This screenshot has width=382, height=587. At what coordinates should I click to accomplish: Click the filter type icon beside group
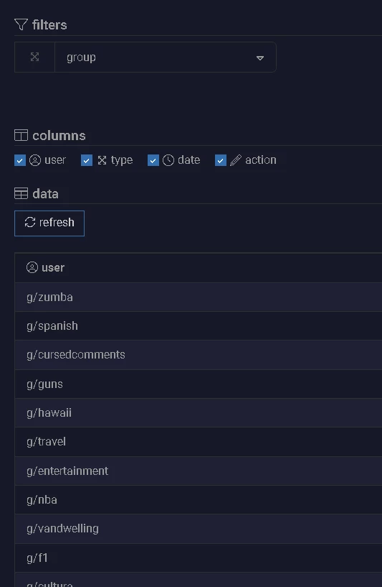[x=34, y=57]
